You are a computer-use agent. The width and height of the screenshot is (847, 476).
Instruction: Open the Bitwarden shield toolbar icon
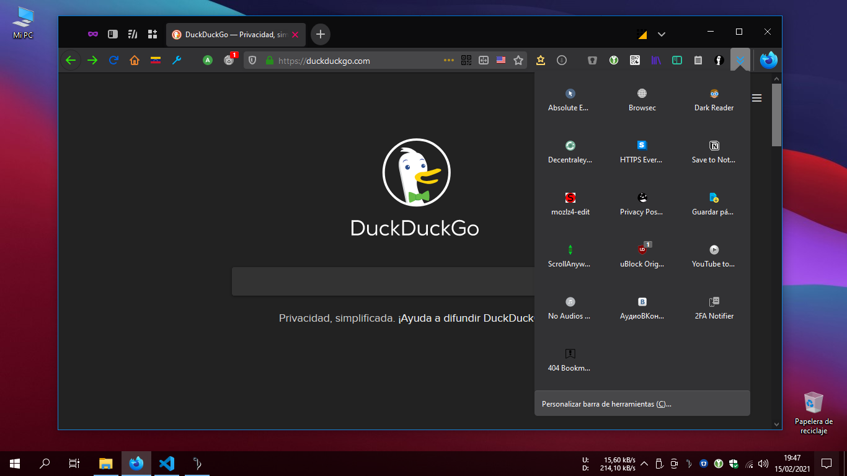(593, 60)
